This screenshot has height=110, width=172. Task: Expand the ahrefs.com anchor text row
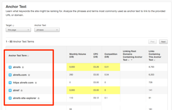point(10,75)
